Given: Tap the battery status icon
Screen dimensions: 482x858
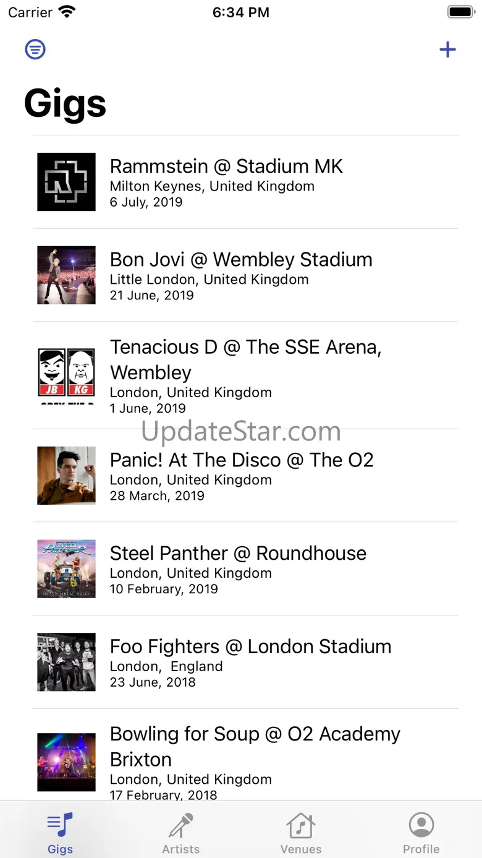Looking at the screenshot, I should (460, 12).
